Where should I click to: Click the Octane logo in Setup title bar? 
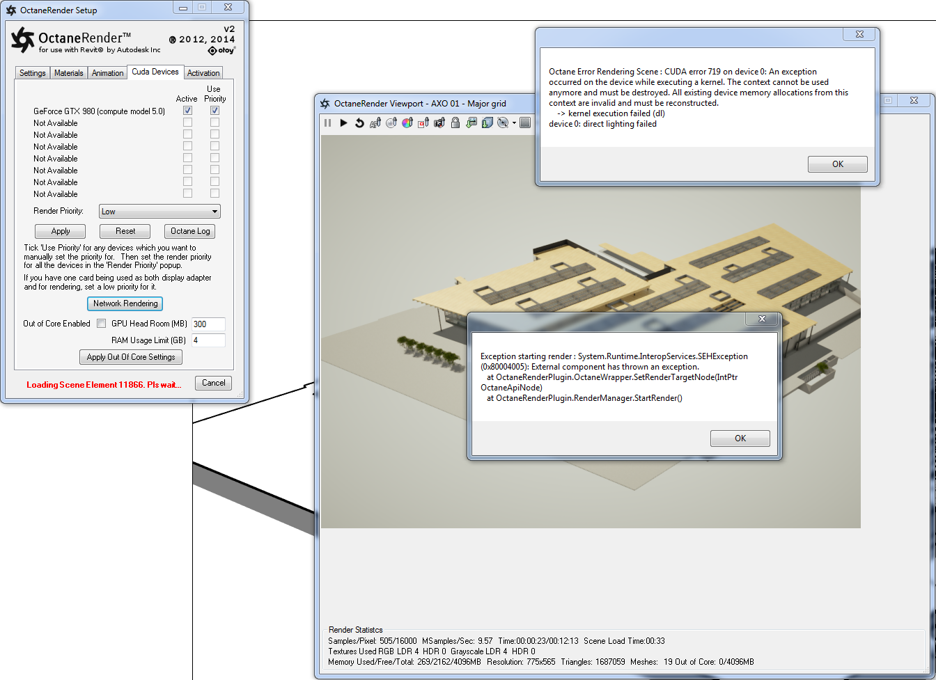(x=11, y=10)
